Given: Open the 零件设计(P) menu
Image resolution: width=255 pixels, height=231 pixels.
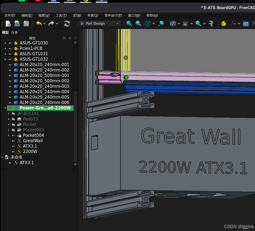Looking at the screenshot, I should (113, 15).
